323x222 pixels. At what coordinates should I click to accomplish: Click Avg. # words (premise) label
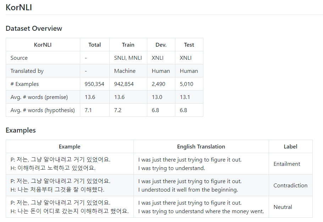tap(39, 97)
